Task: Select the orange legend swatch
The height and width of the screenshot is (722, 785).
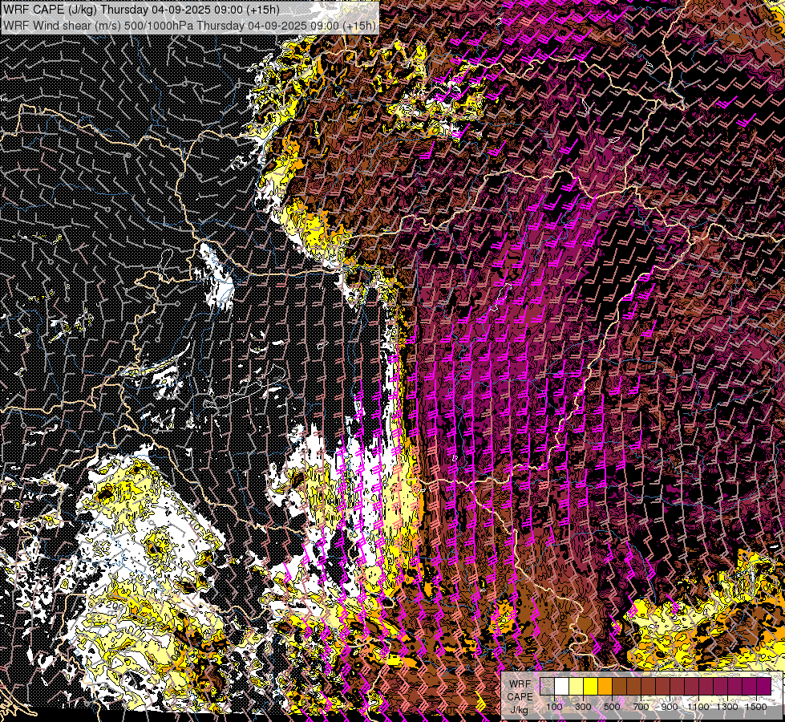Action: [605, 686]
